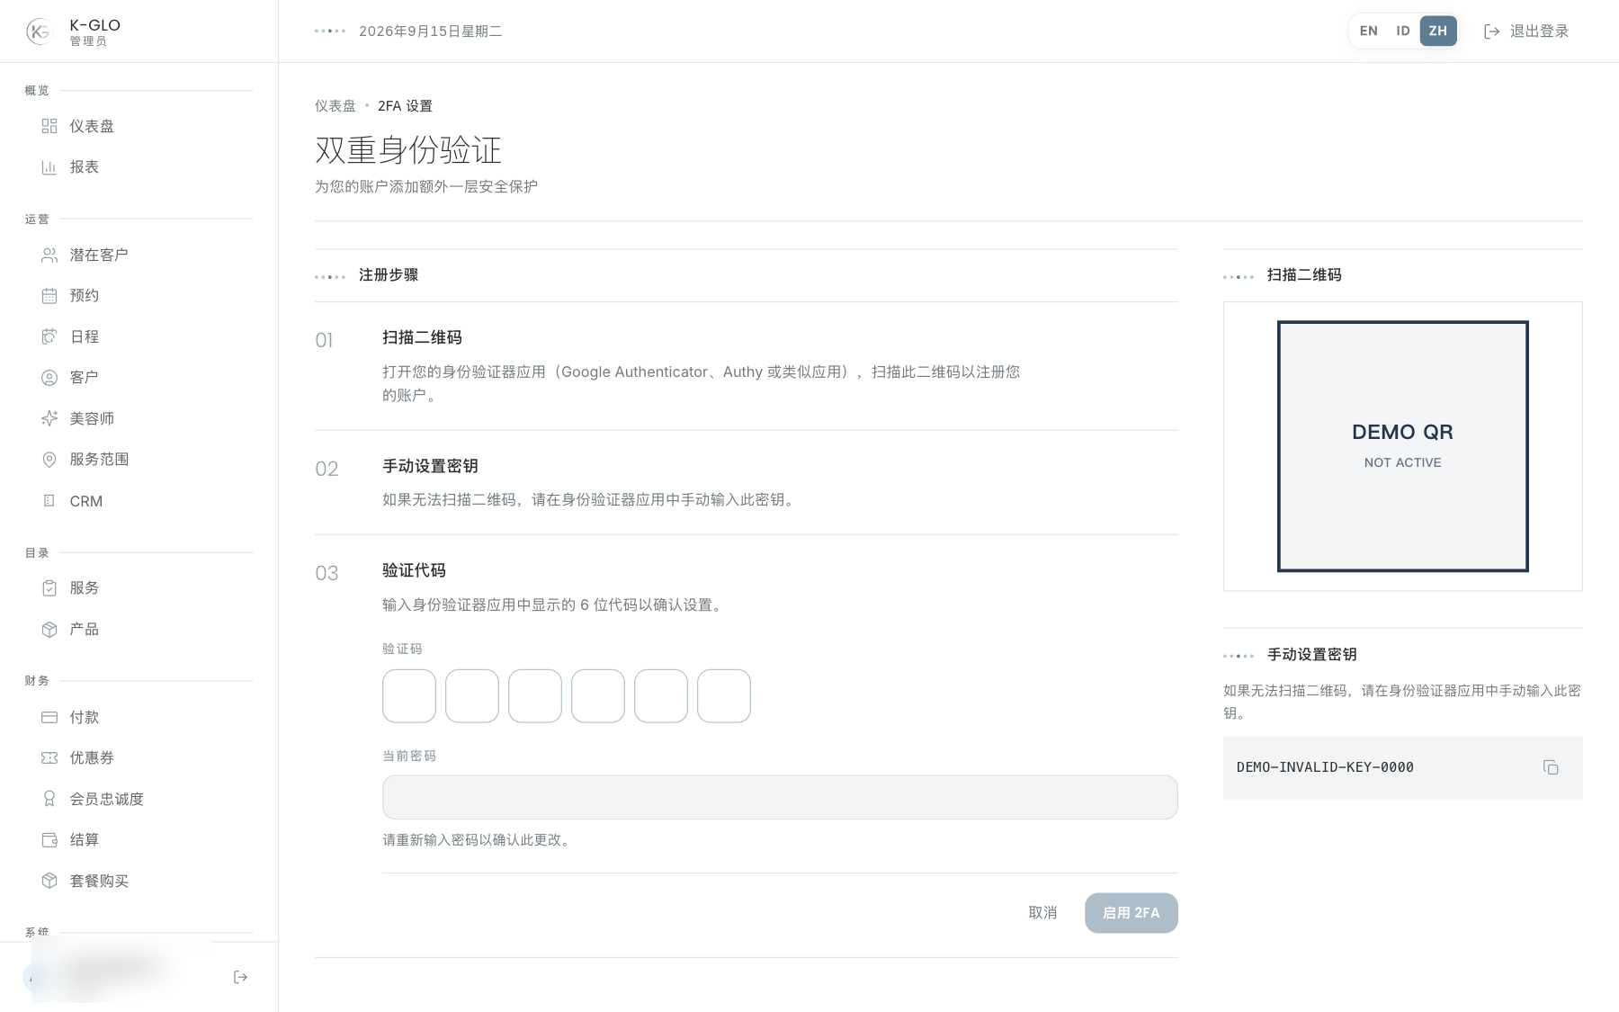Open the 仪表盘 dashboard icon
This screenshot has width=1619, height=1012.
[x=49, y=126]
